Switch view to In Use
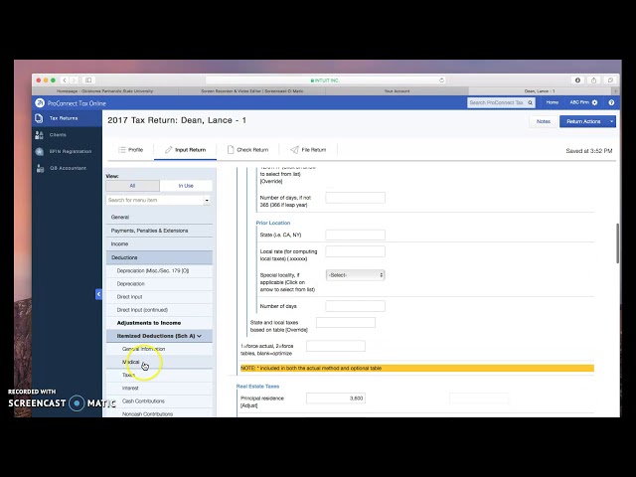The height and width of the screenshot is (477, 636). tap(186, 186)
